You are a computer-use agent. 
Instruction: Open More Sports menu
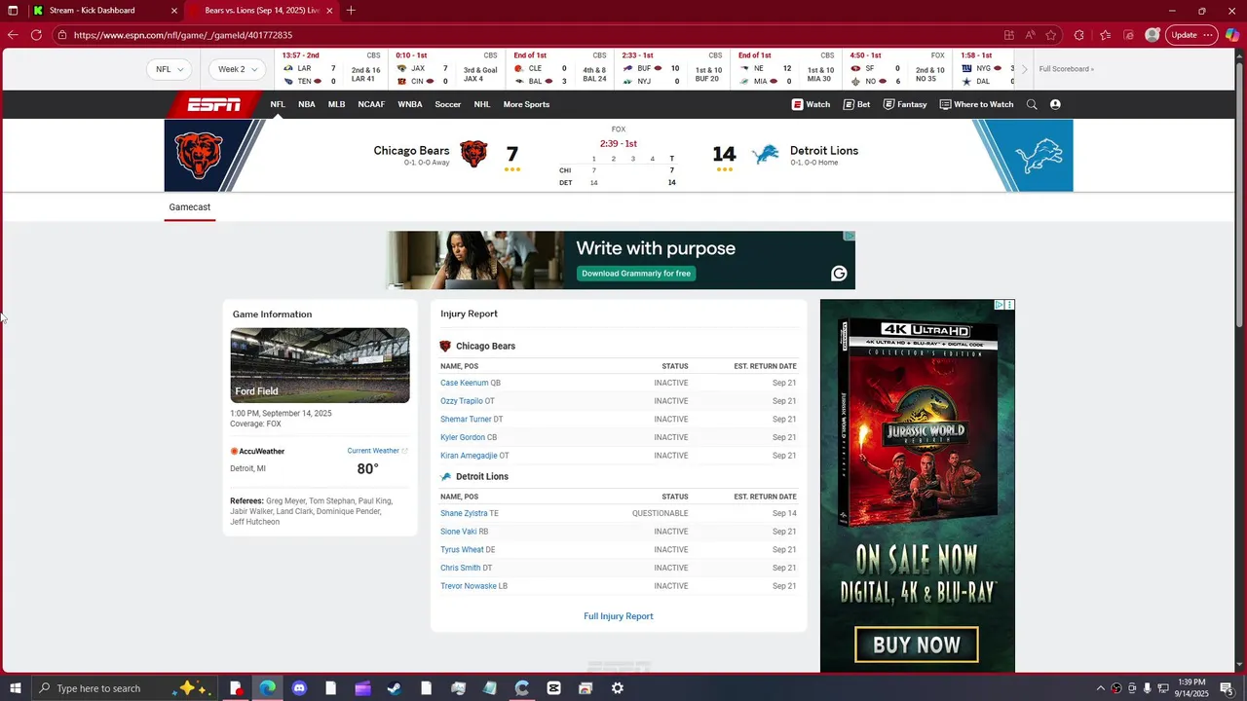526,104
